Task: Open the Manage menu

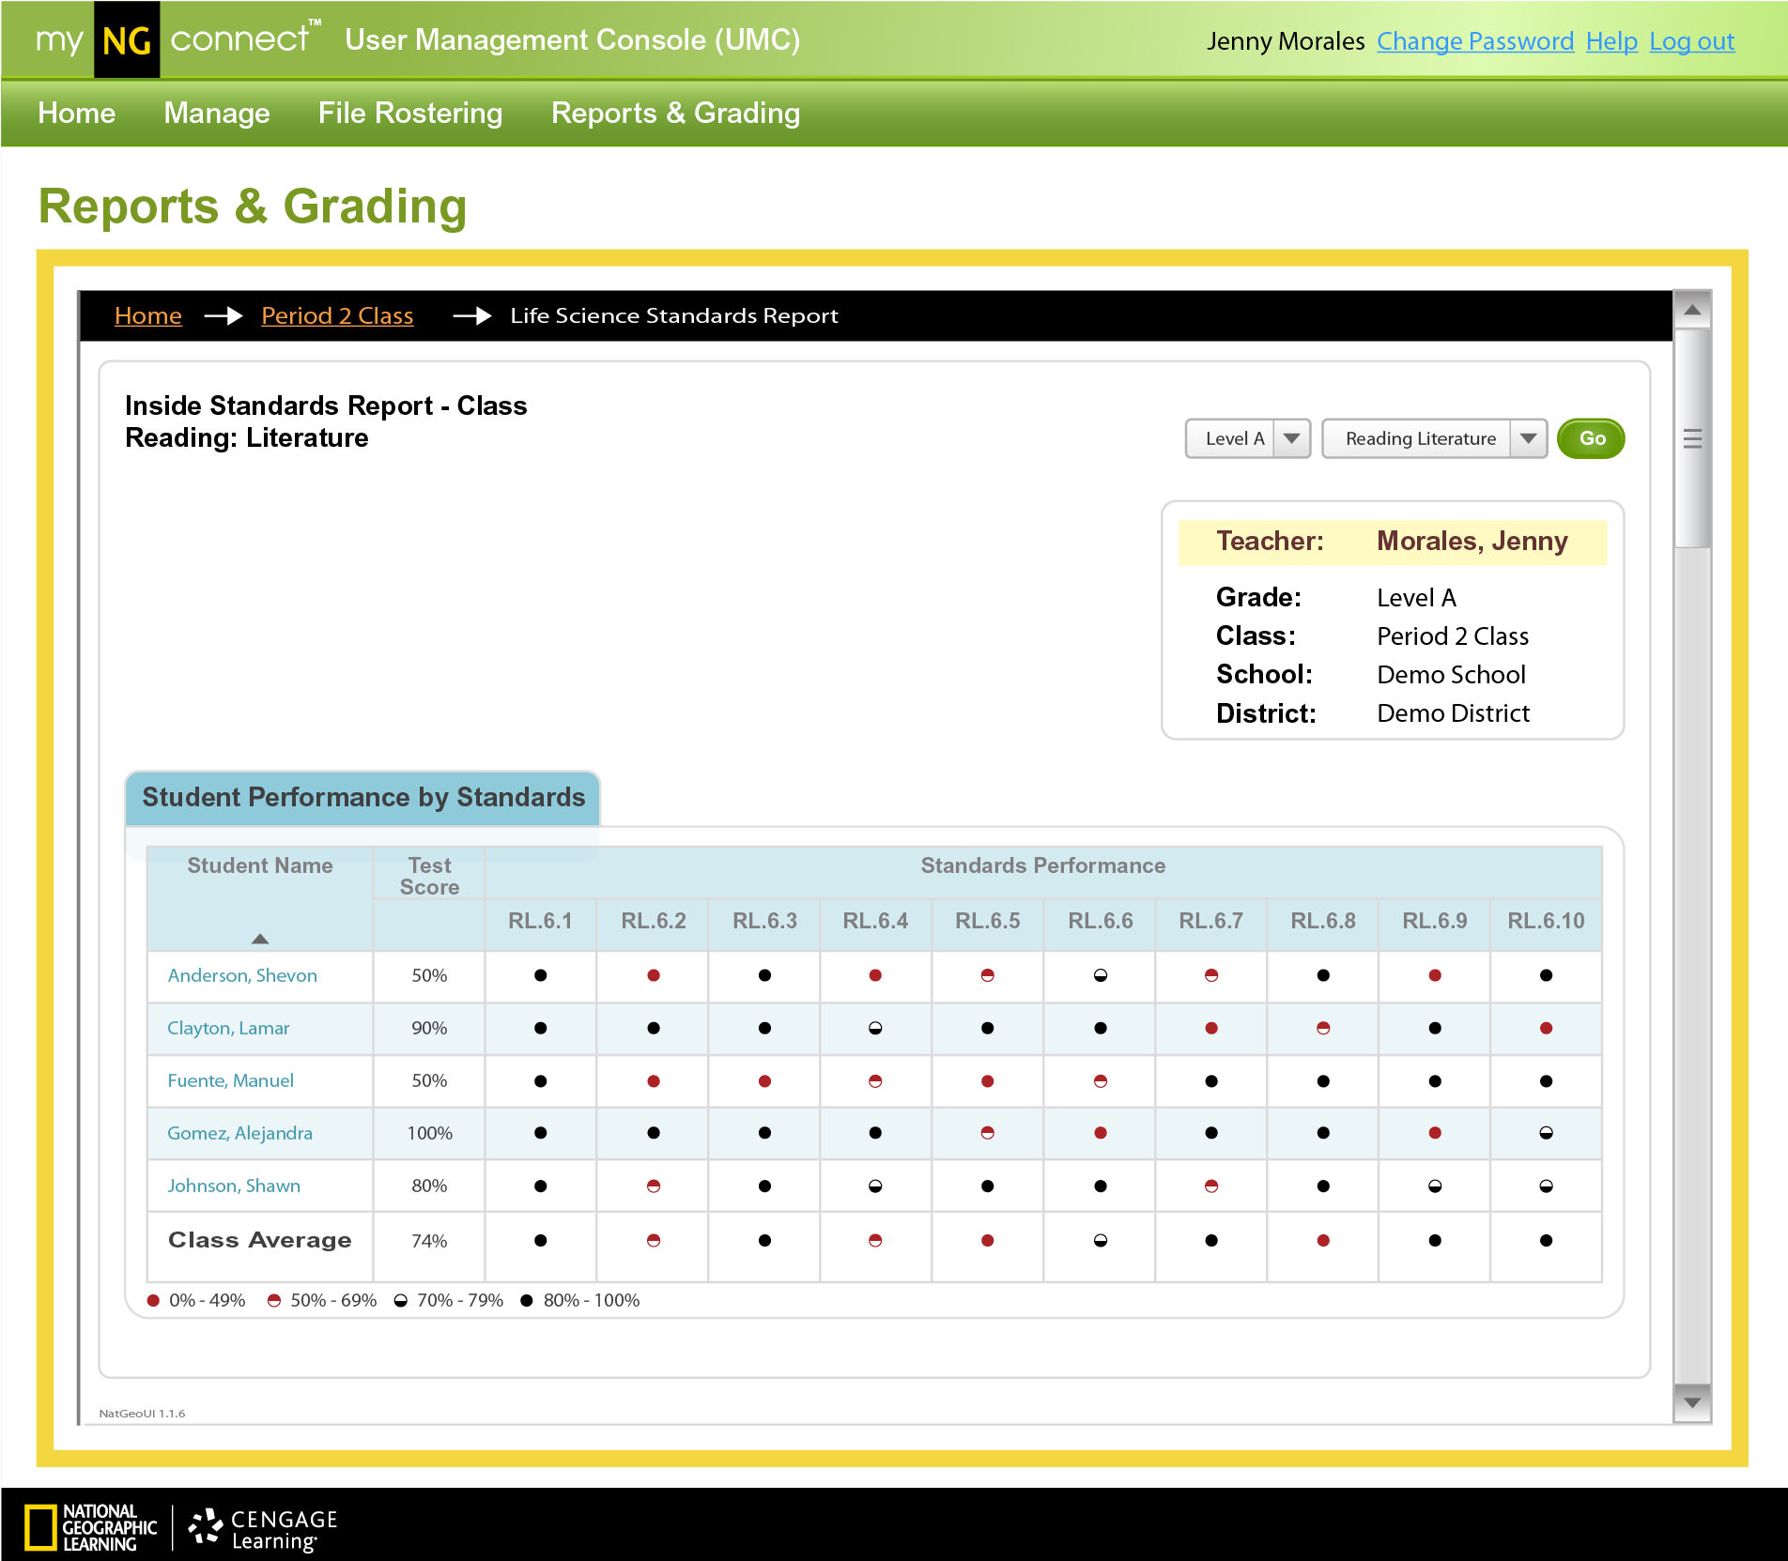Action: click(217, 113)
